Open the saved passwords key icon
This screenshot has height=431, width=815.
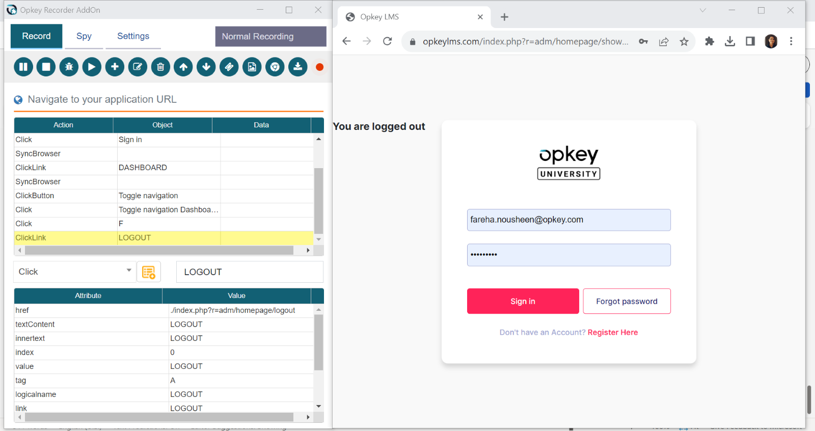pyautogui.click(x=643, y=42)
